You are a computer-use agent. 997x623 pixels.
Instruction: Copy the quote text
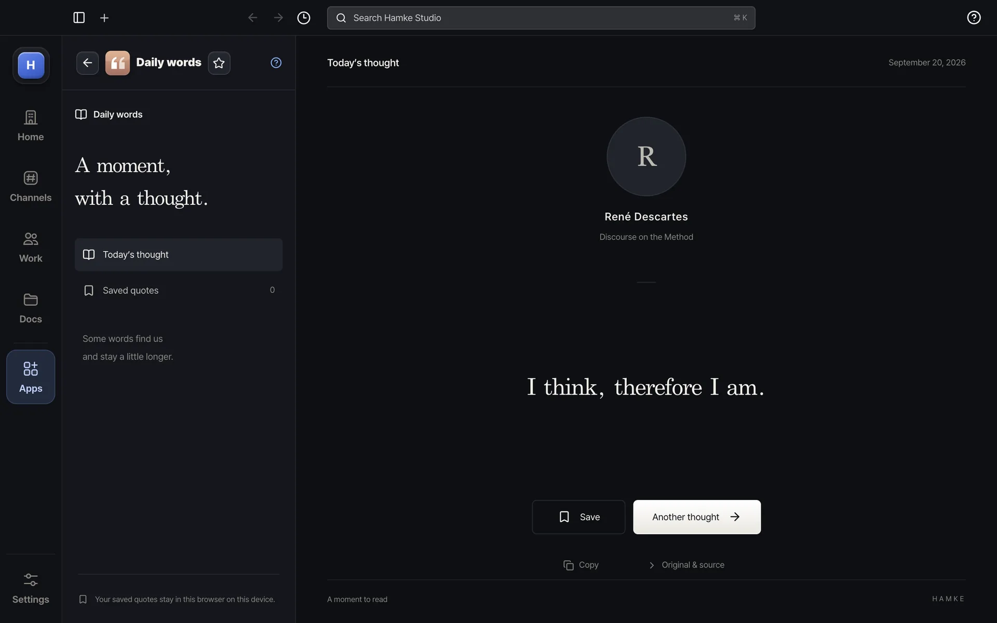(581, 565)
